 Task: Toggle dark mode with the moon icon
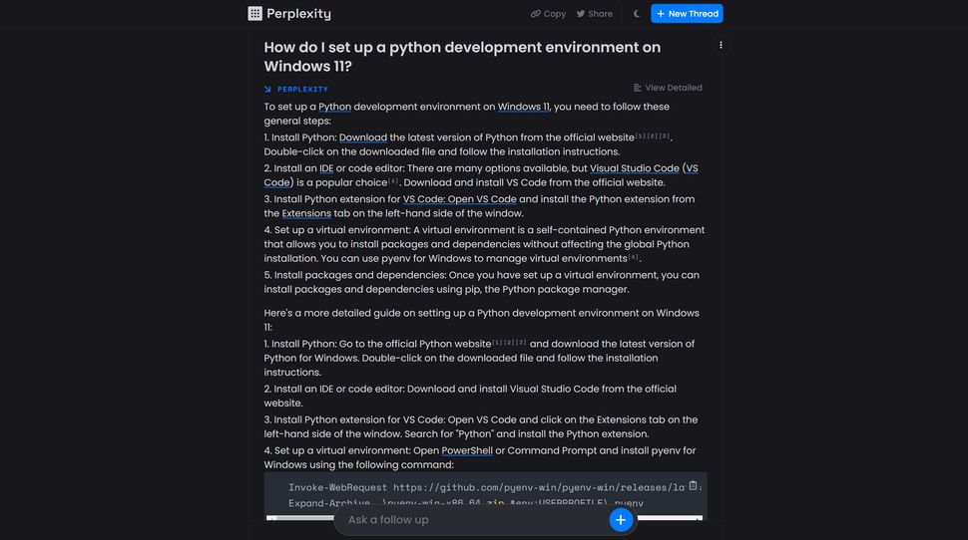(x=637, y=14)
